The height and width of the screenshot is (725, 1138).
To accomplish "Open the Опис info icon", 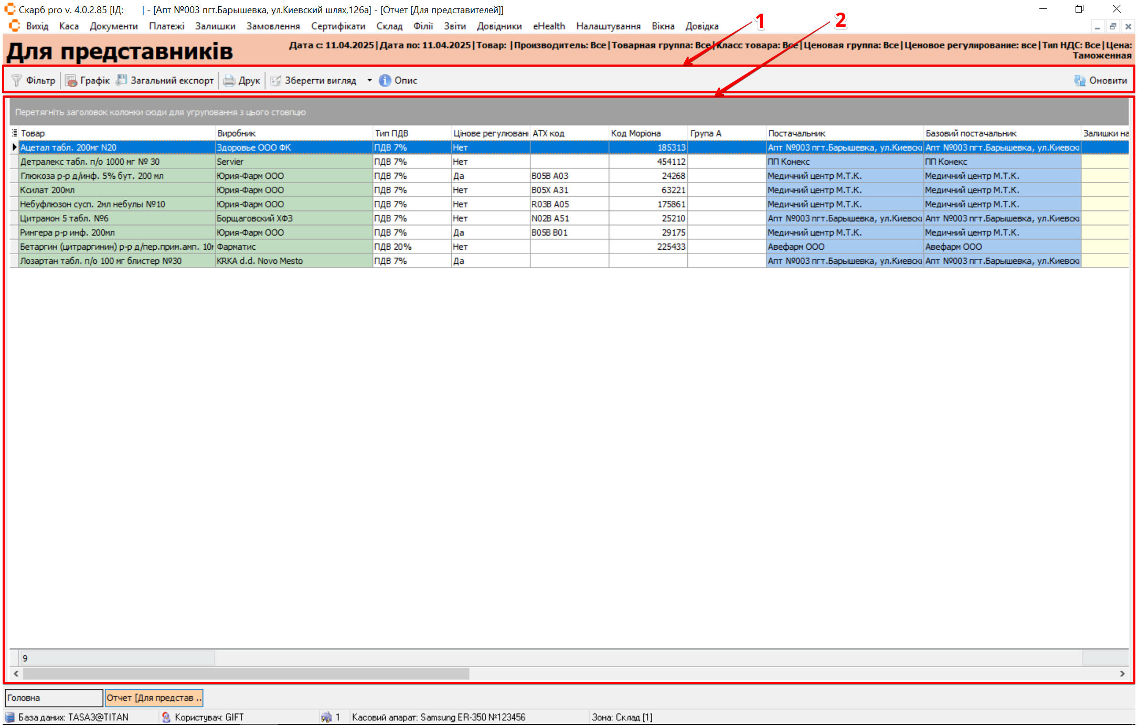I will coord(385,80).
